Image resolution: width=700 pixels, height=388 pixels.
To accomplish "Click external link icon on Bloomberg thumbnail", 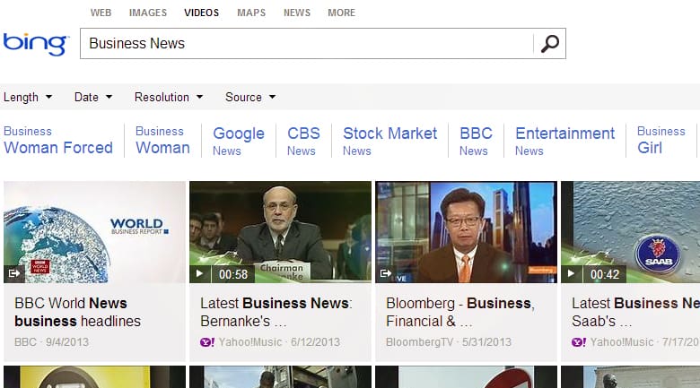I will [x=385, y=273].
